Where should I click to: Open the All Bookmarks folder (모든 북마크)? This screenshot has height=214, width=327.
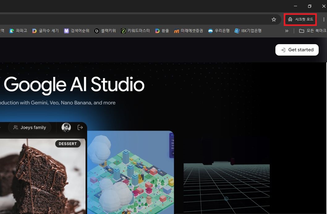(312, 31)
